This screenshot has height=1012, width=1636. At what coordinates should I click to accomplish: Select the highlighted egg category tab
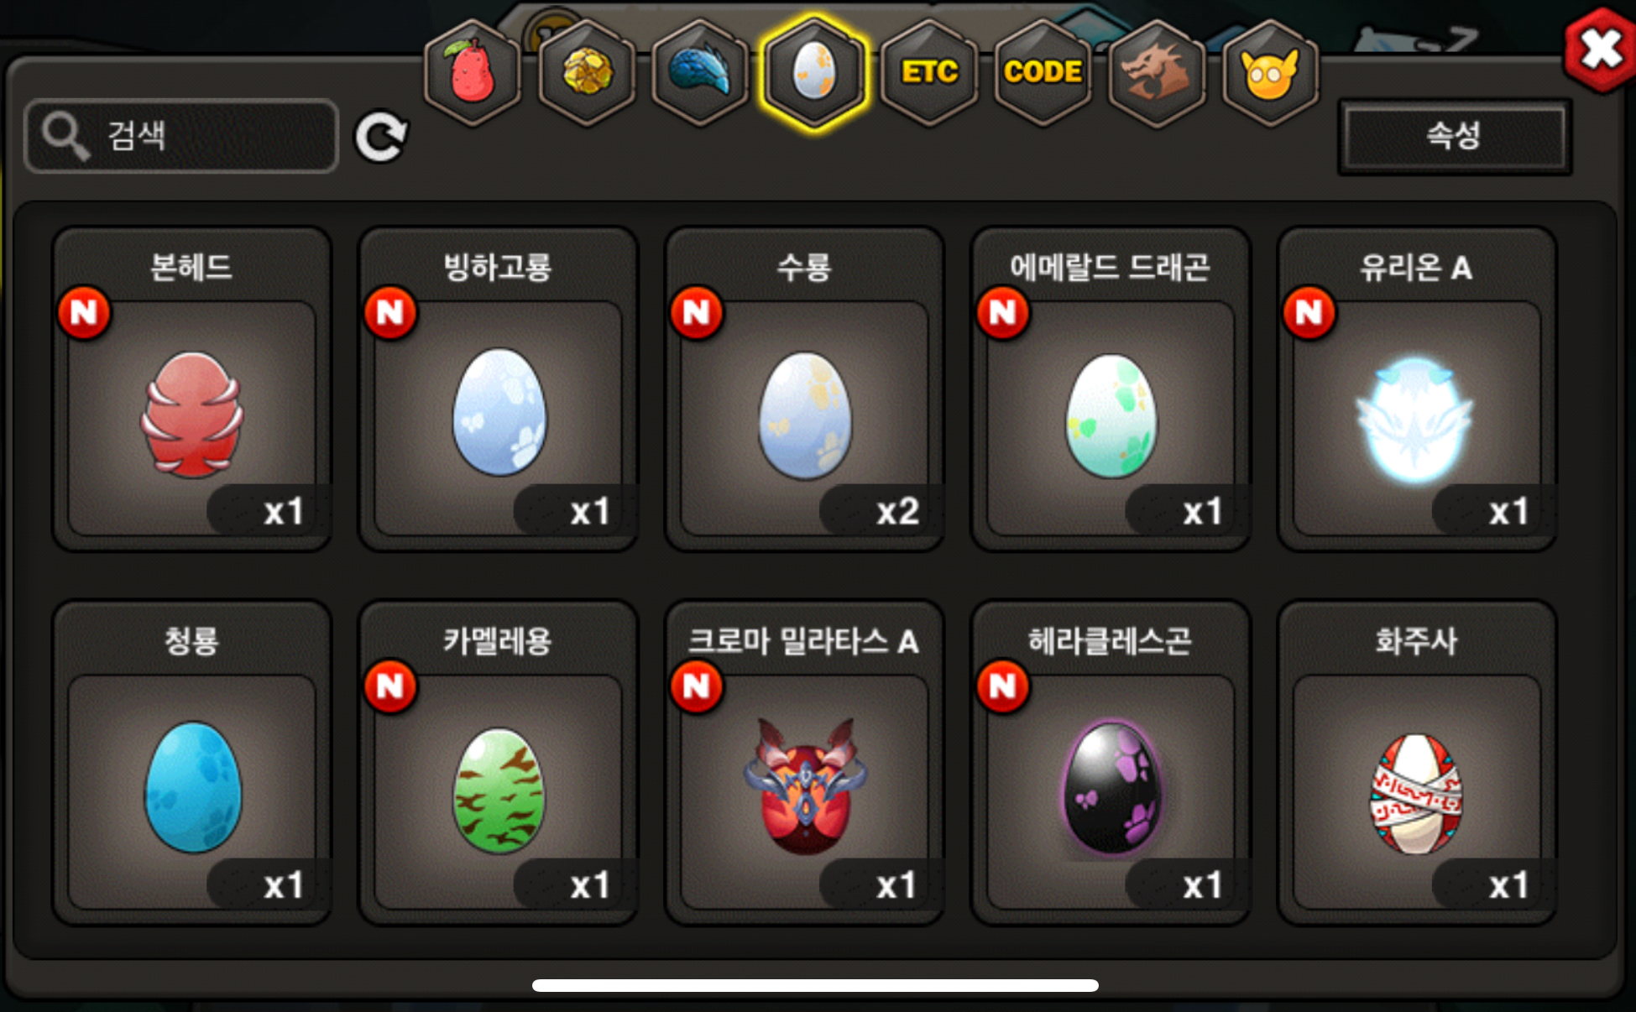point(813,73)
